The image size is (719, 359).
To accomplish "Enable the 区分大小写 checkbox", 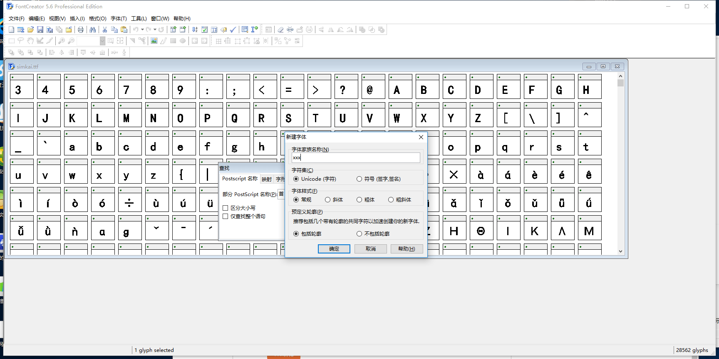I will pyautogui.click(x=226, y=208).
